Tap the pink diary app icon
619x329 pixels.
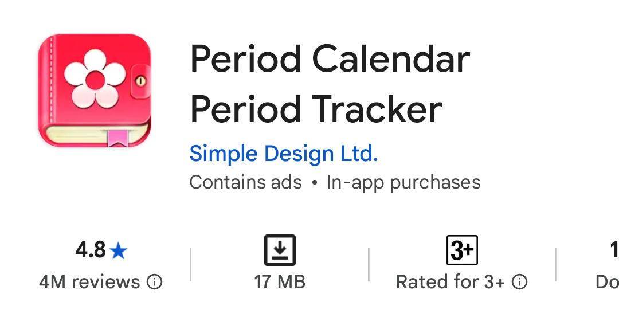pos(95,91)
